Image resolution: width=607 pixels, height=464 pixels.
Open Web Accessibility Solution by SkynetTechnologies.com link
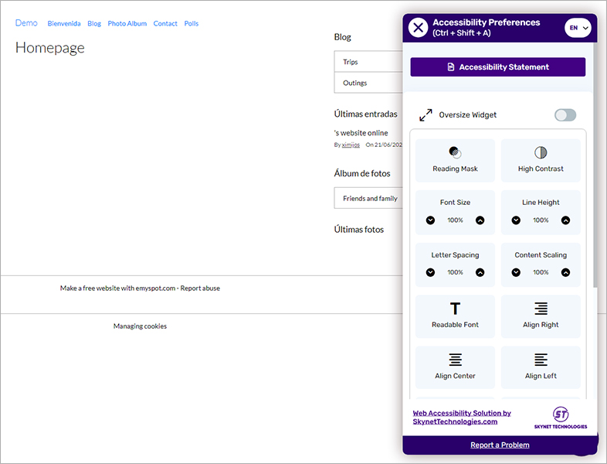[x=462, y=418]
